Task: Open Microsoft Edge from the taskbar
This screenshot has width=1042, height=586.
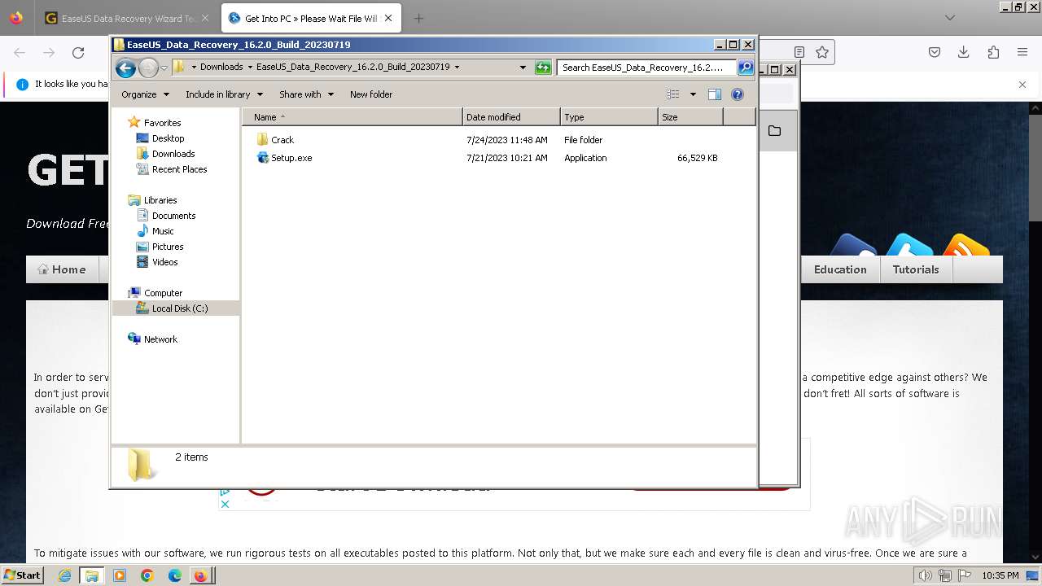Action: [174, 575]
